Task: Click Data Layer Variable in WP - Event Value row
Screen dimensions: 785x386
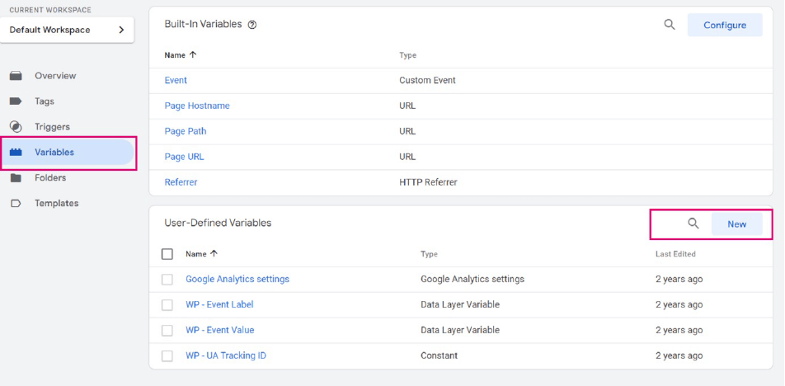Action: click(460, 330)
